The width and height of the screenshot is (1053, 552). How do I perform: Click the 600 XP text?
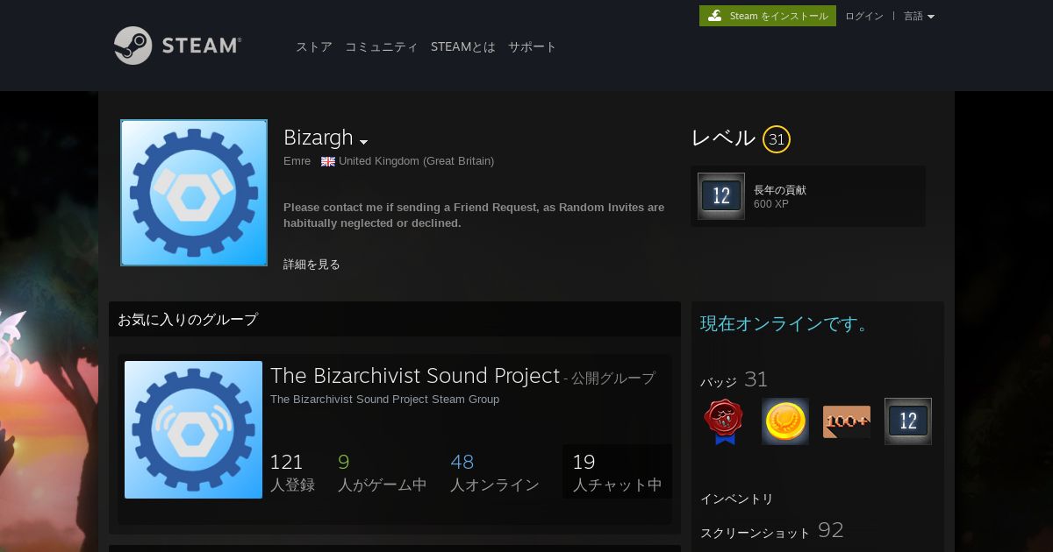point(771,204)
